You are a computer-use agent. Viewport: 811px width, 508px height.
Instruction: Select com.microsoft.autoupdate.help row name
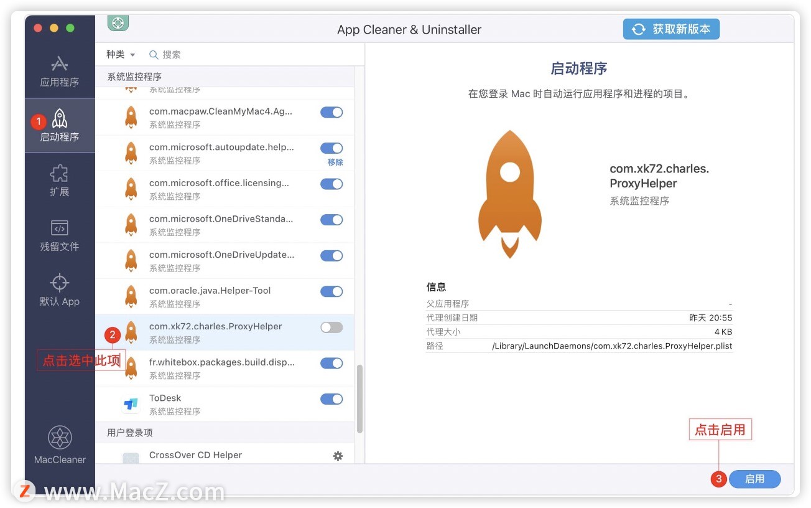[x=221, y=148]
